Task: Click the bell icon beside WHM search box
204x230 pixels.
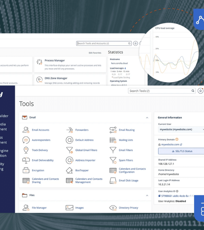Action: [x=136, y=43]
